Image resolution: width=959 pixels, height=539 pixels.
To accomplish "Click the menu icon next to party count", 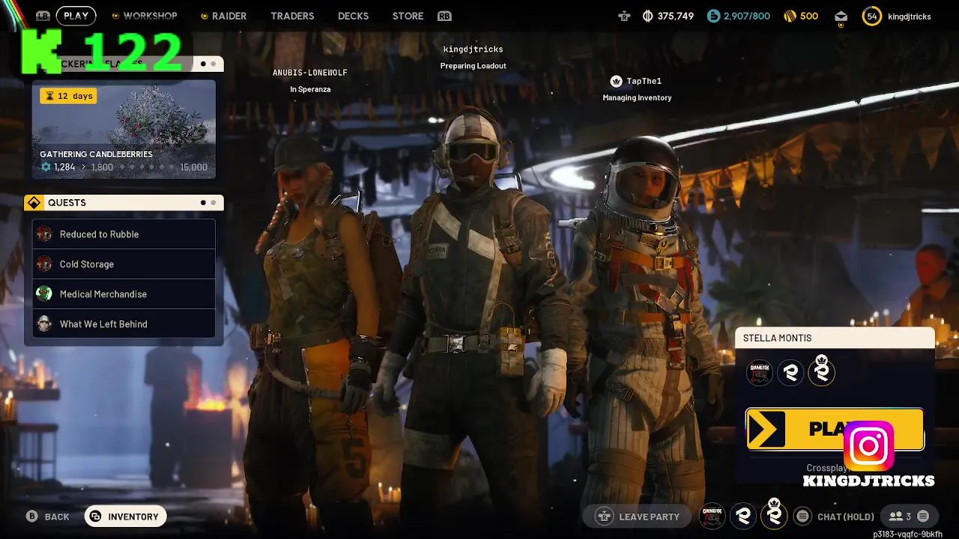I will (x=923, y=517).
